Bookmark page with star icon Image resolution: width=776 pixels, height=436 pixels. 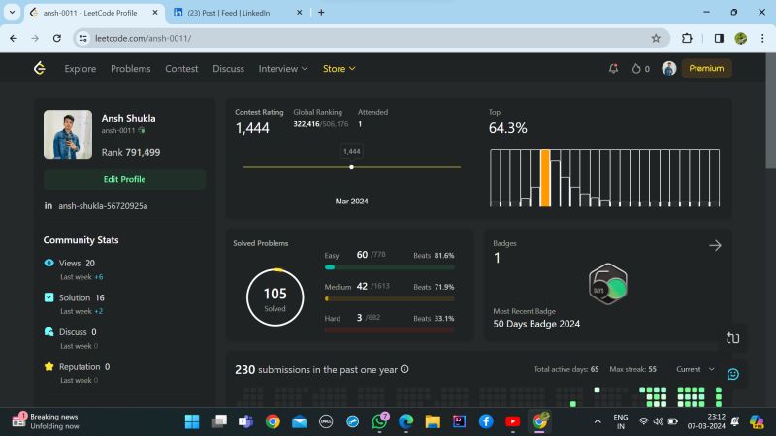(656, 38)
